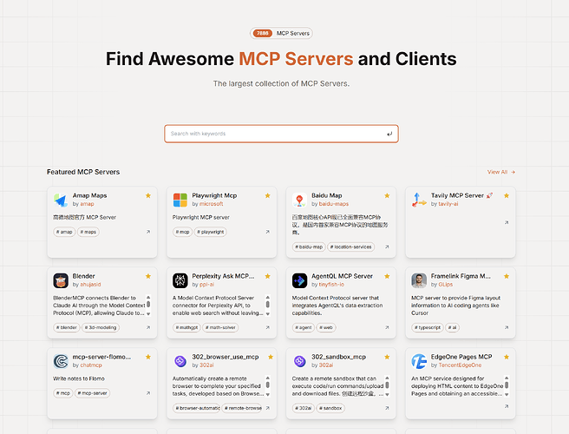Image resolution: width=569 pixels, height=434 pixels.
Task: Select the # sandbox tag
Action: pyautogui.click(x=330, y=408)
